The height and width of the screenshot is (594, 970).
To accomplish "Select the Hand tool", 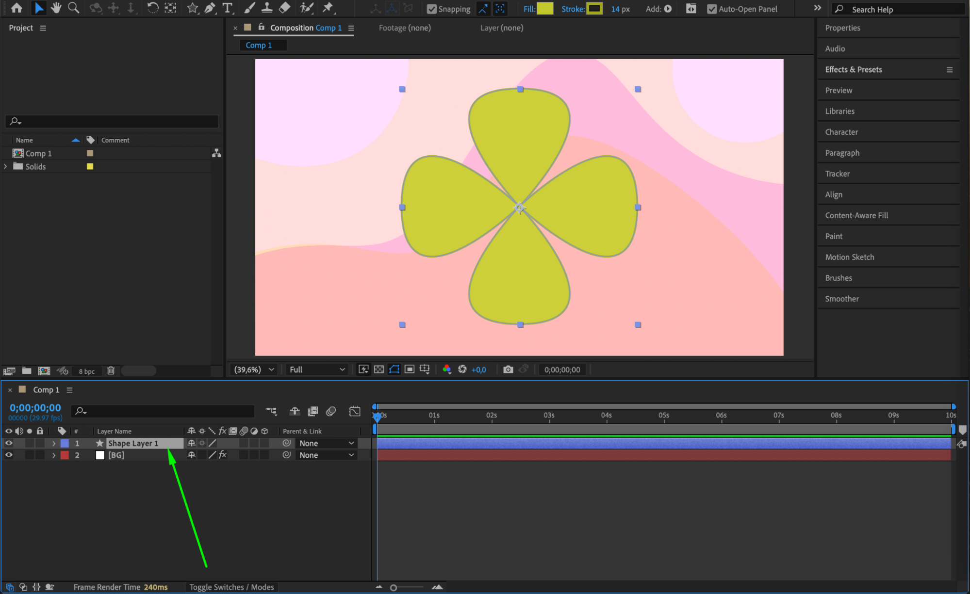I will click(56, 8).
